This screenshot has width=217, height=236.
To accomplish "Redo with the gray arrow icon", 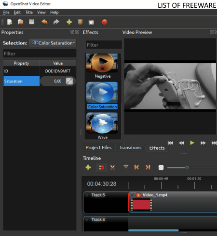I will [56, 22].
